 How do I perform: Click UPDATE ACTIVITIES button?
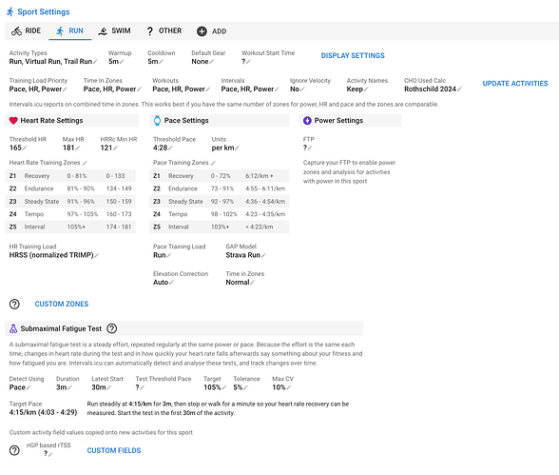pyautogui.click(x=515, y=84)
